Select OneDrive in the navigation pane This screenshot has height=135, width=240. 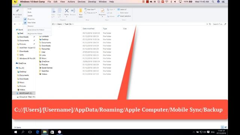click(21, 63)
